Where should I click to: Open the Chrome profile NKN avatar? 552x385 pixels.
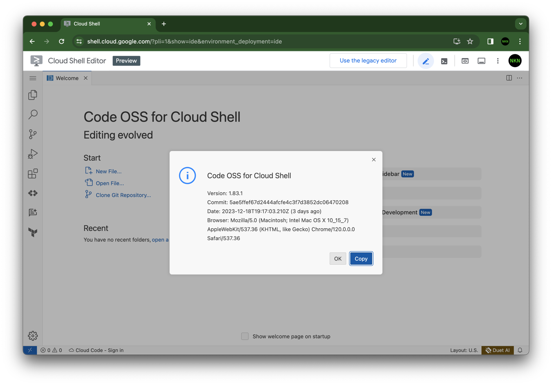[505, 41]
